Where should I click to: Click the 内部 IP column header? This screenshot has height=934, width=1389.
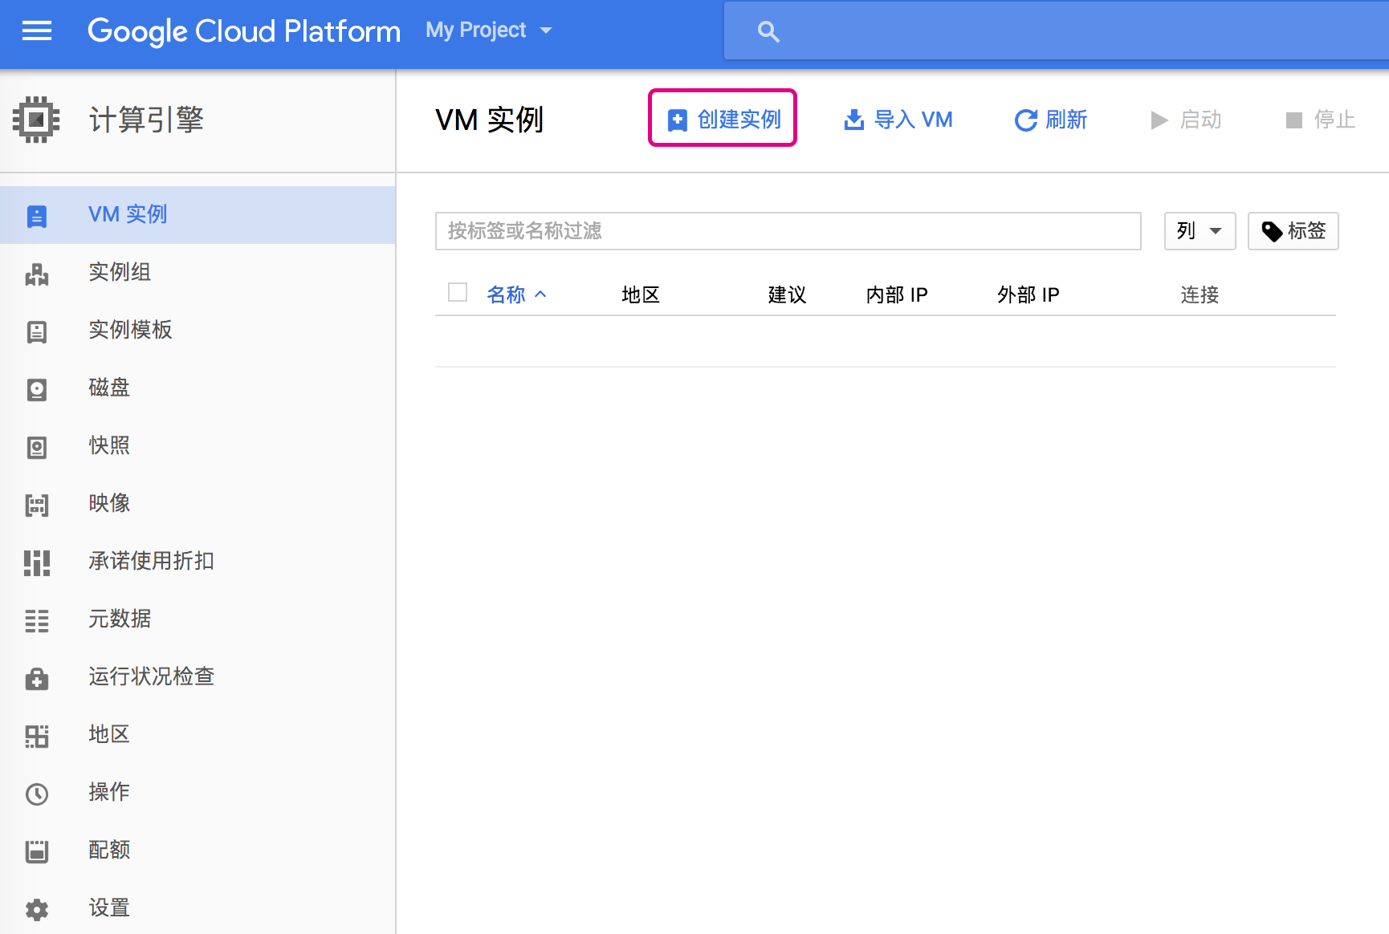[897, 294]
